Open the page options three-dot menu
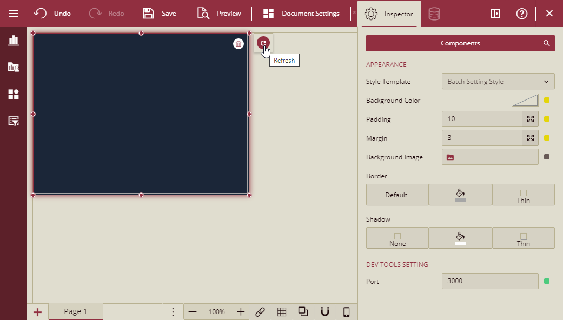563x320 pixels. tap(173, 311)
